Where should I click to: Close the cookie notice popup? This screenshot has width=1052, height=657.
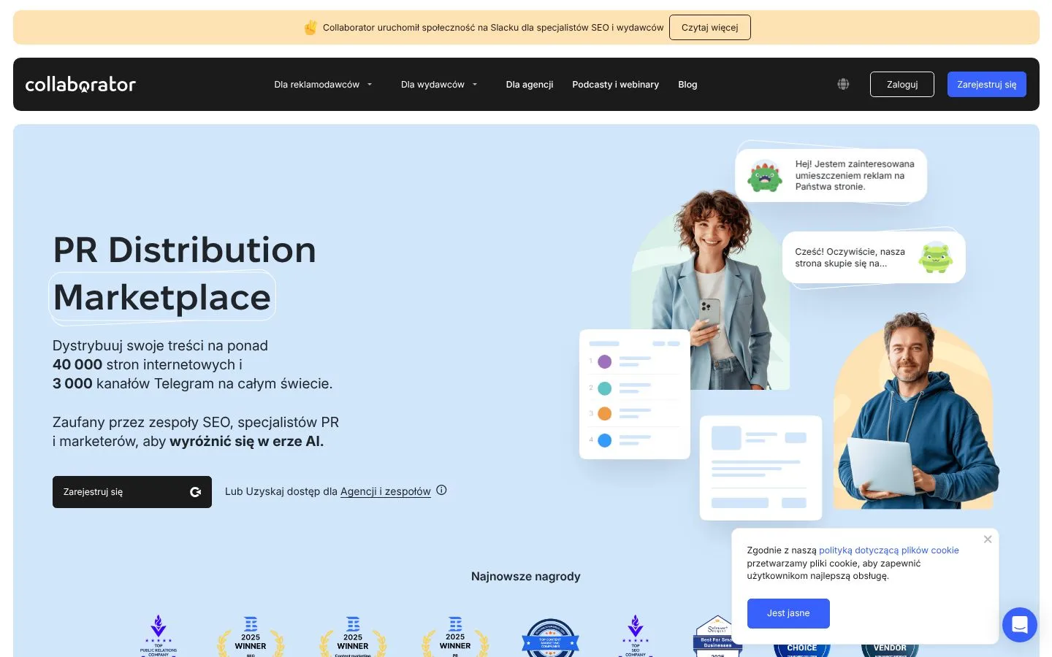point(988,539)
